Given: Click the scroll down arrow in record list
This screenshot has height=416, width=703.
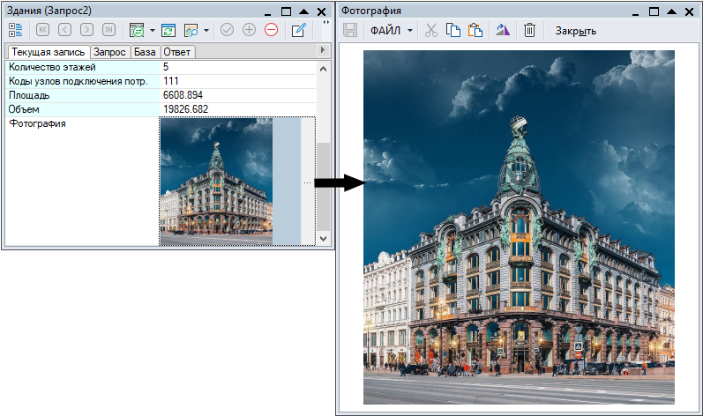Looking at the screenshot, I should tap(322, 239).
